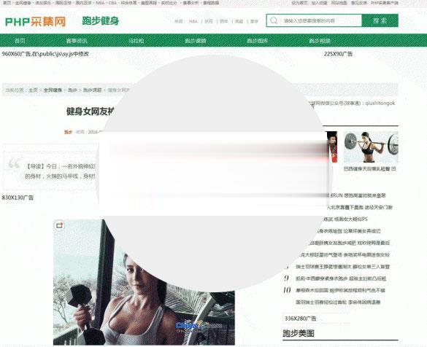
Task: Click the 960X60广告 ad placeholder text
Action: [x=45, y=54]
